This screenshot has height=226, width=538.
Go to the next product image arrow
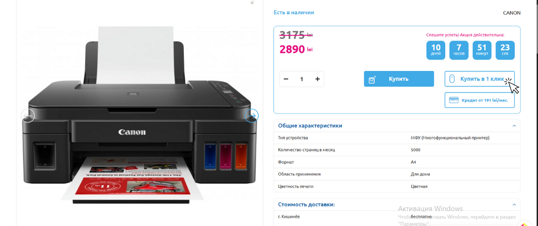[x=251, y=116]
